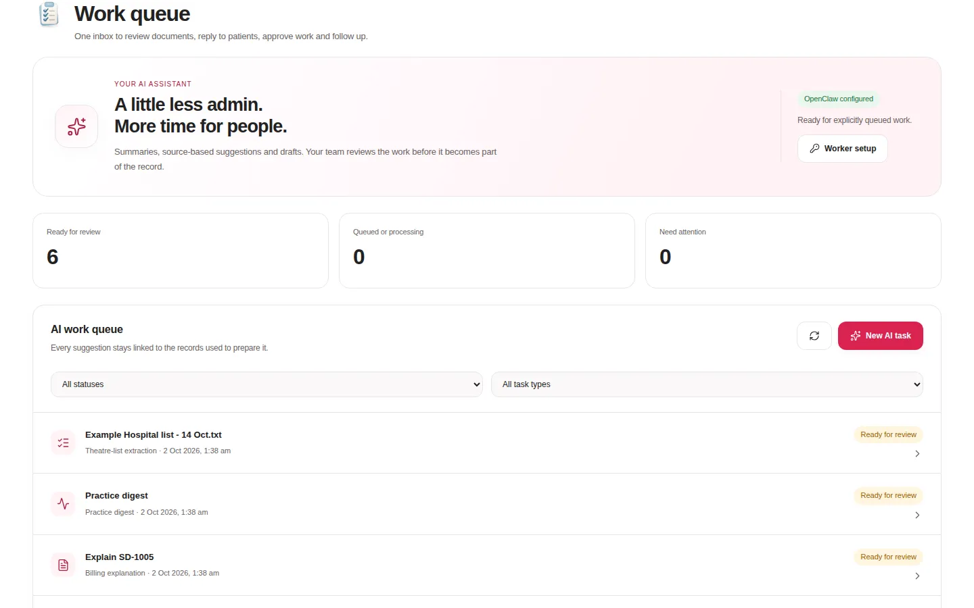Image resolution: width=974 pixels, height=608 pixels.
Task: Click the Practice digest pulse icon
Action: click(x=63, y=504)
